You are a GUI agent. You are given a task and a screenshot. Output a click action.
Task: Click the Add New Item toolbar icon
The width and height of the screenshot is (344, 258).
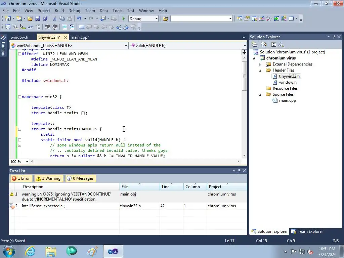coord(19,19)
